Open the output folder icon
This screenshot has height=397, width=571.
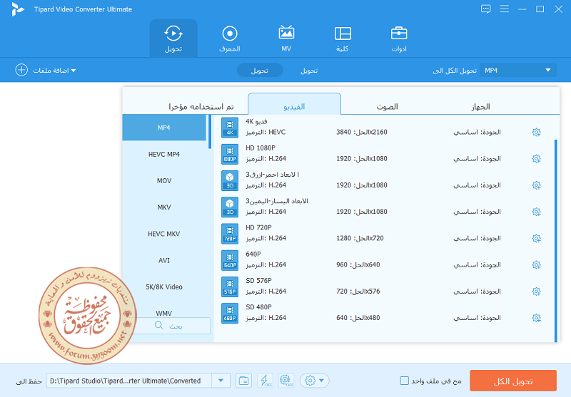pos(243,381)
